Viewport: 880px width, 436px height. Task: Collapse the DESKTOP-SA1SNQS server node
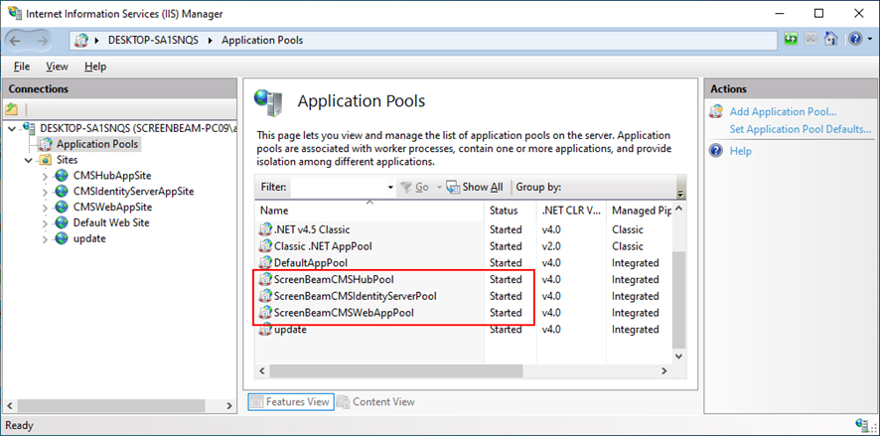click(x=12, y=128)
